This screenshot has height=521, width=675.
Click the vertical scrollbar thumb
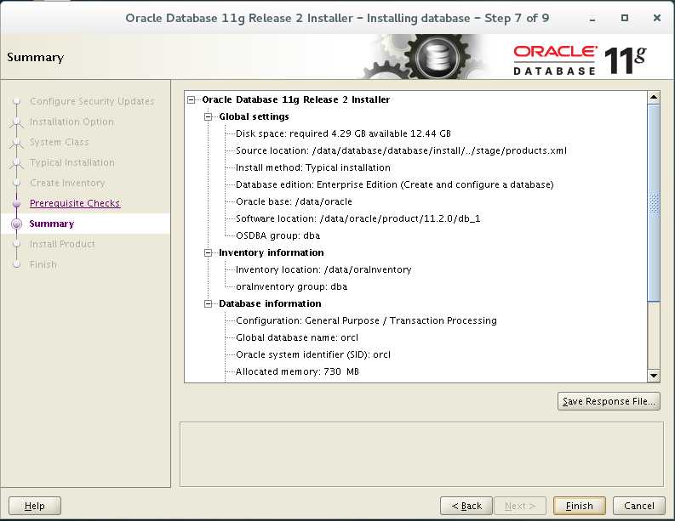654,203
